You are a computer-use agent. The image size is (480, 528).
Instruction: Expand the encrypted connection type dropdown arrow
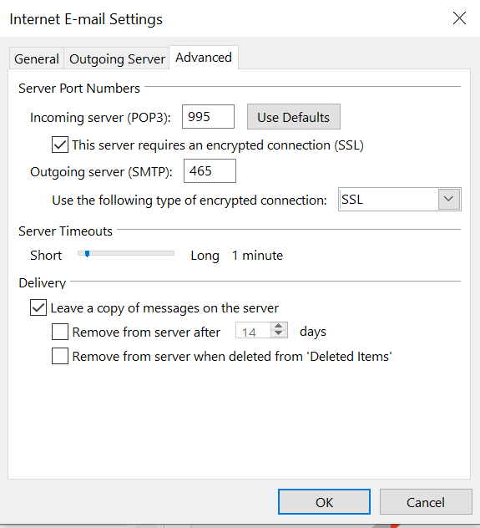click(449, 200)
